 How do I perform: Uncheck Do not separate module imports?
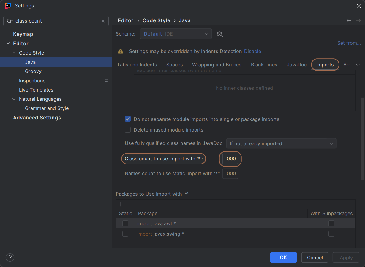(x=128, y=119)
